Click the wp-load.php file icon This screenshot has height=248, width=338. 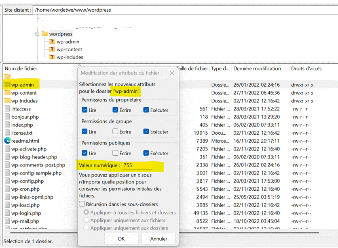pos(7,205)
